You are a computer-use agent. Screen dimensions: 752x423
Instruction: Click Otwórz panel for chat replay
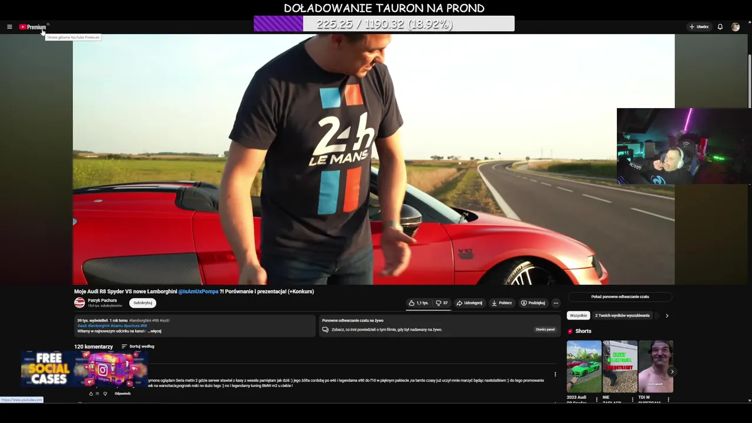(x=545, y=330)
